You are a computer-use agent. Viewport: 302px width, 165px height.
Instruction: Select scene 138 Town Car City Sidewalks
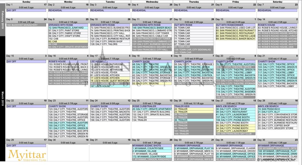click(194, 50)
